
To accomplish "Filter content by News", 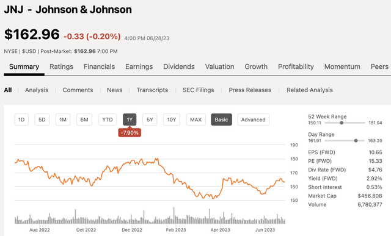I will point(114,90).
